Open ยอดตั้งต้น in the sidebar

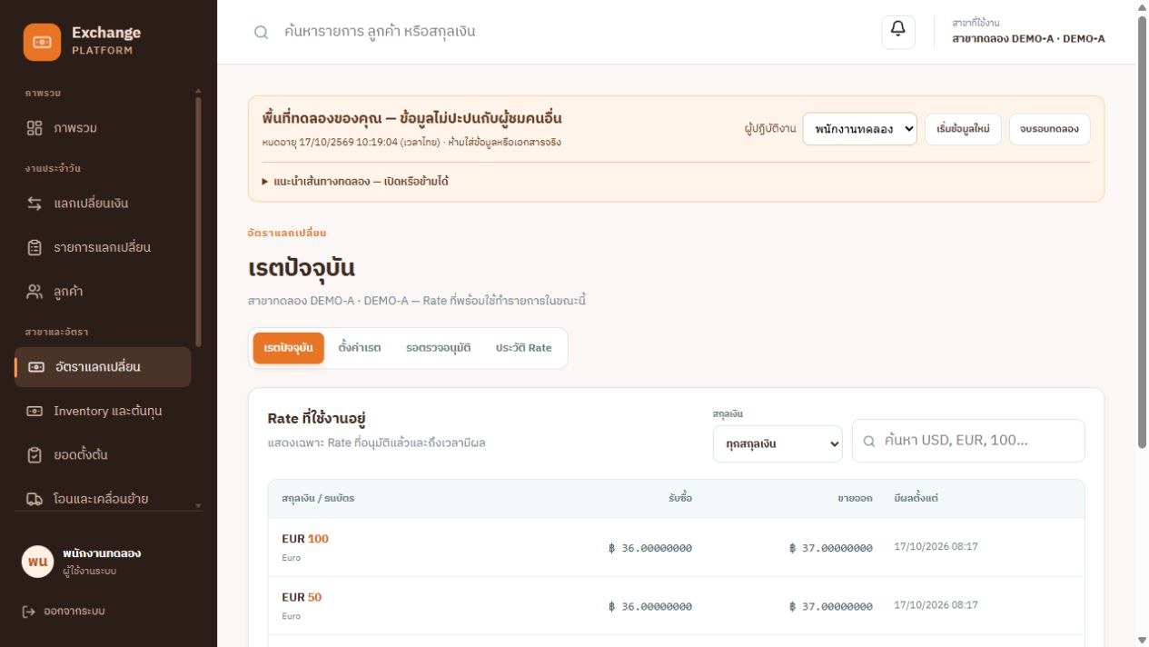click(103, 454)
